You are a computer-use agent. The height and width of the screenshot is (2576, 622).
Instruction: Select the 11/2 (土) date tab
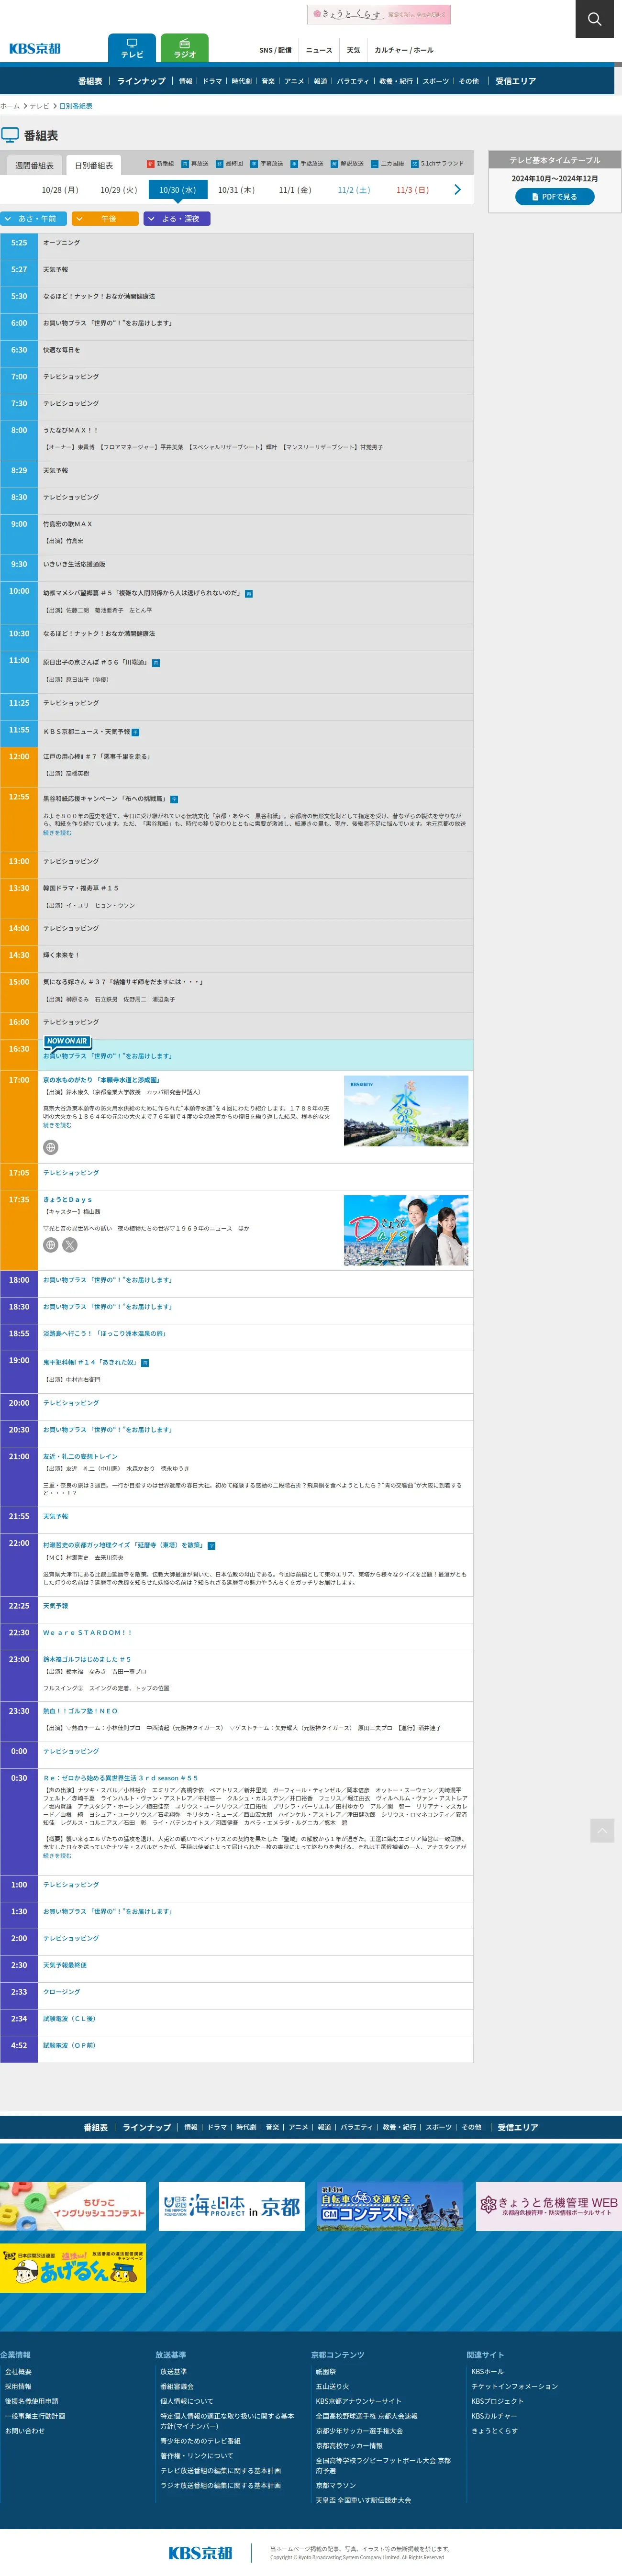(353, 190)
